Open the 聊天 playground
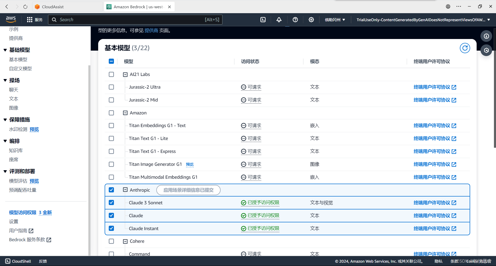 14,90
